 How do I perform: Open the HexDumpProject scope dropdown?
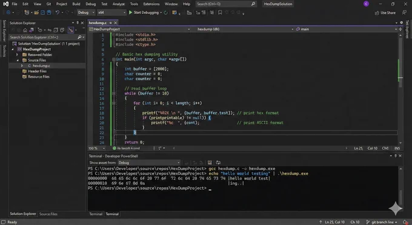click(139, 29)
